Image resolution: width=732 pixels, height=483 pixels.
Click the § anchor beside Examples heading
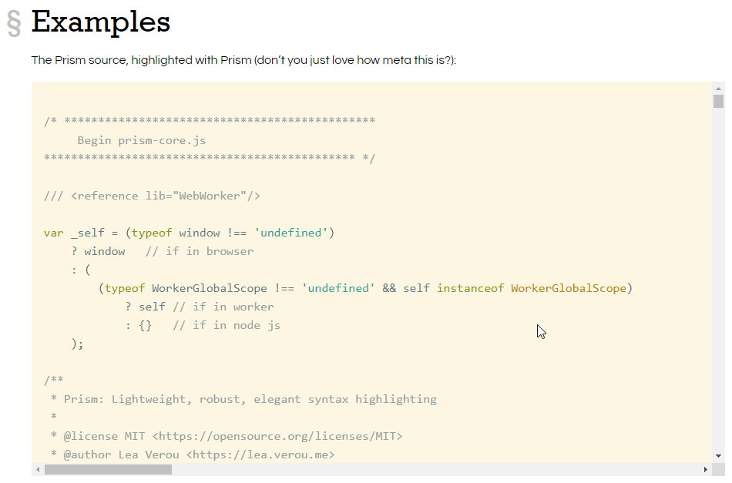tap(14, 24)
